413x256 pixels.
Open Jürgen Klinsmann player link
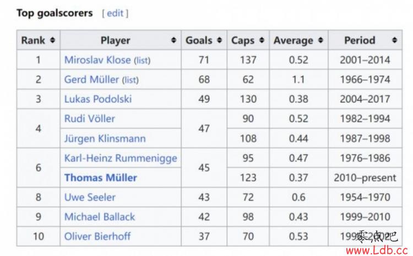105,139
